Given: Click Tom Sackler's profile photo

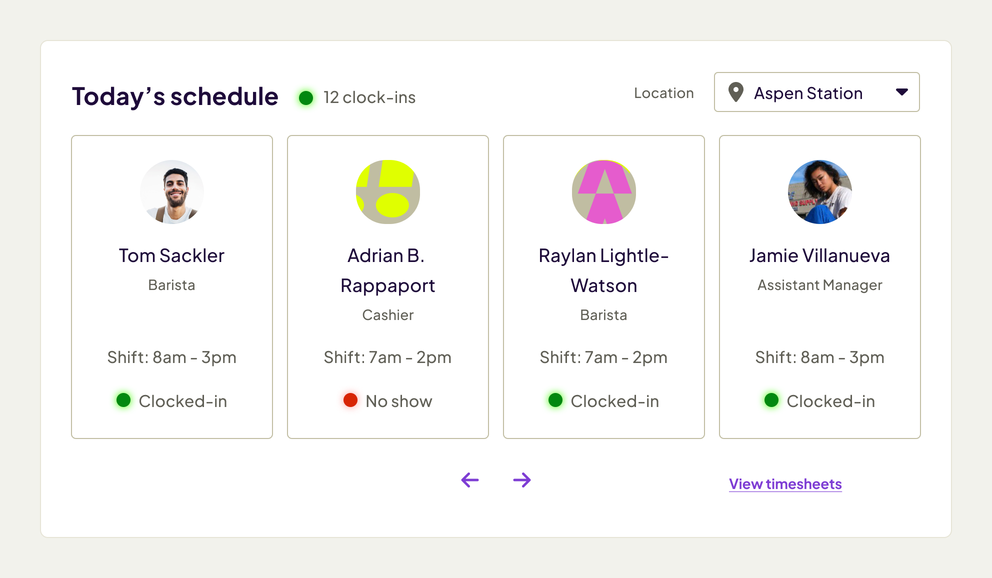Looking at the screenshot, I should pos(172,192).
